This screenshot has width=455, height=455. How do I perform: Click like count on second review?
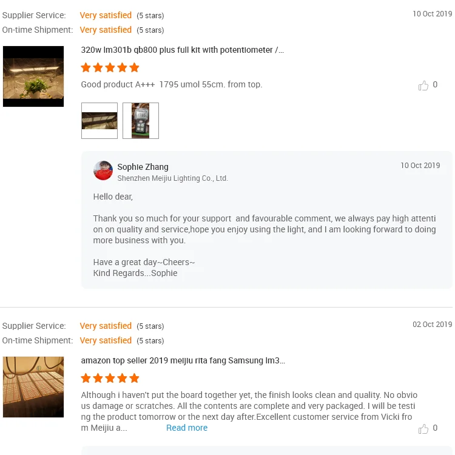point(435,428)
